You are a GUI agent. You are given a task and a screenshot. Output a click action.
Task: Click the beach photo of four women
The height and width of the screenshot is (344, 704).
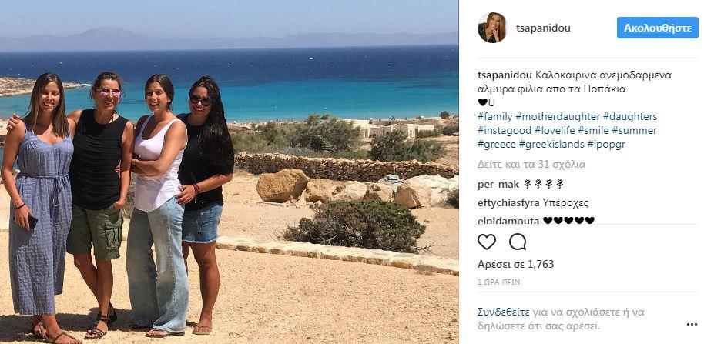pos(229,172)
